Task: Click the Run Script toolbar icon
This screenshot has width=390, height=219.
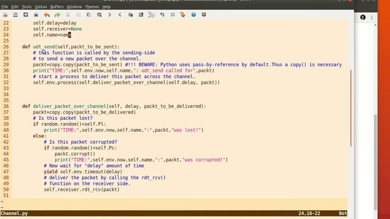Action: point(151,15)
